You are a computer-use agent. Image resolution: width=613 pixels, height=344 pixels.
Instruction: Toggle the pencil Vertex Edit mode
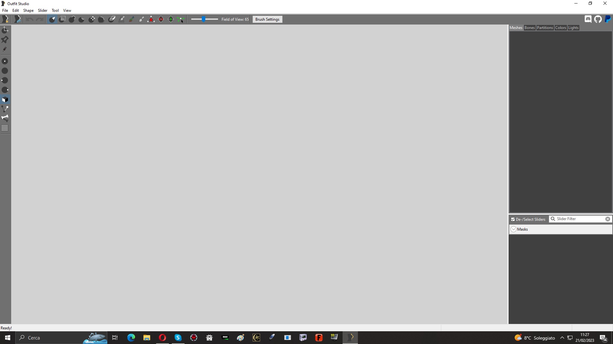(x=5, y=49)
